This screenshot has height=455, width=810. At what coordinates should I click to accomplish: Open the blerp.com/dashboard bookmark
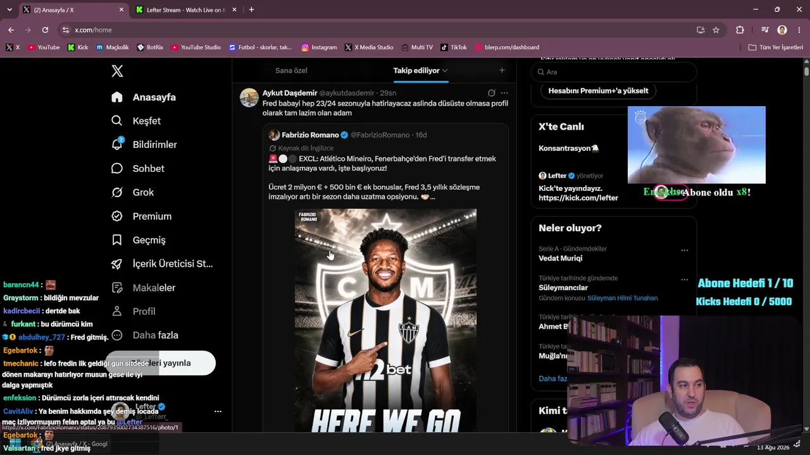[x=508, y=47]
